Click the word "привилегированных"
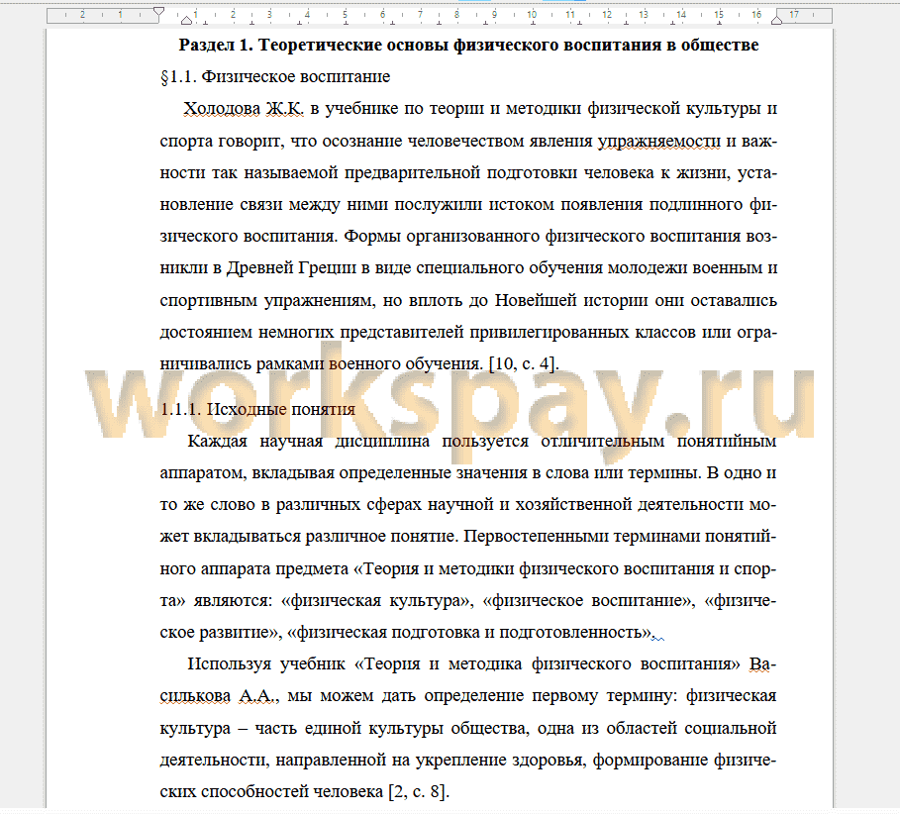This screenshot has width=900, height=814. pyautogui.click(x=550, y=332)
